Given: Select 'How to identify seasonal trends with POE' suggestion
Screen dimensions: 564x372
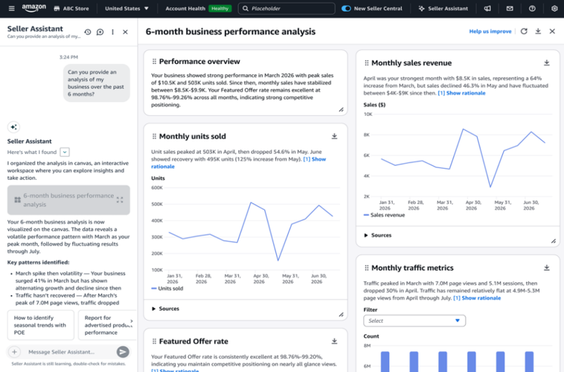Looking at the screenshot, I should point(40,325).
